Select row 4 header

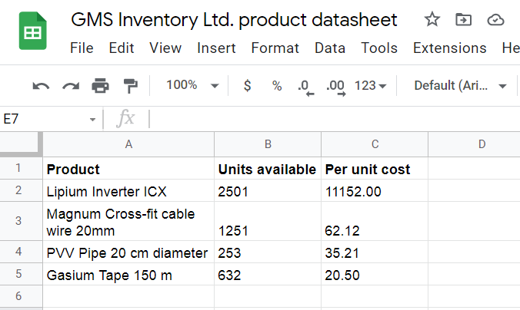click(21, 252)
